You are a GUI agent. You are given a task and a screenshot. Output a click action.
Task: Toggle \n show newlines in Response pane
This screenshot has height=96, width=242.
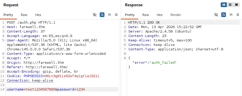click(231, 15)
